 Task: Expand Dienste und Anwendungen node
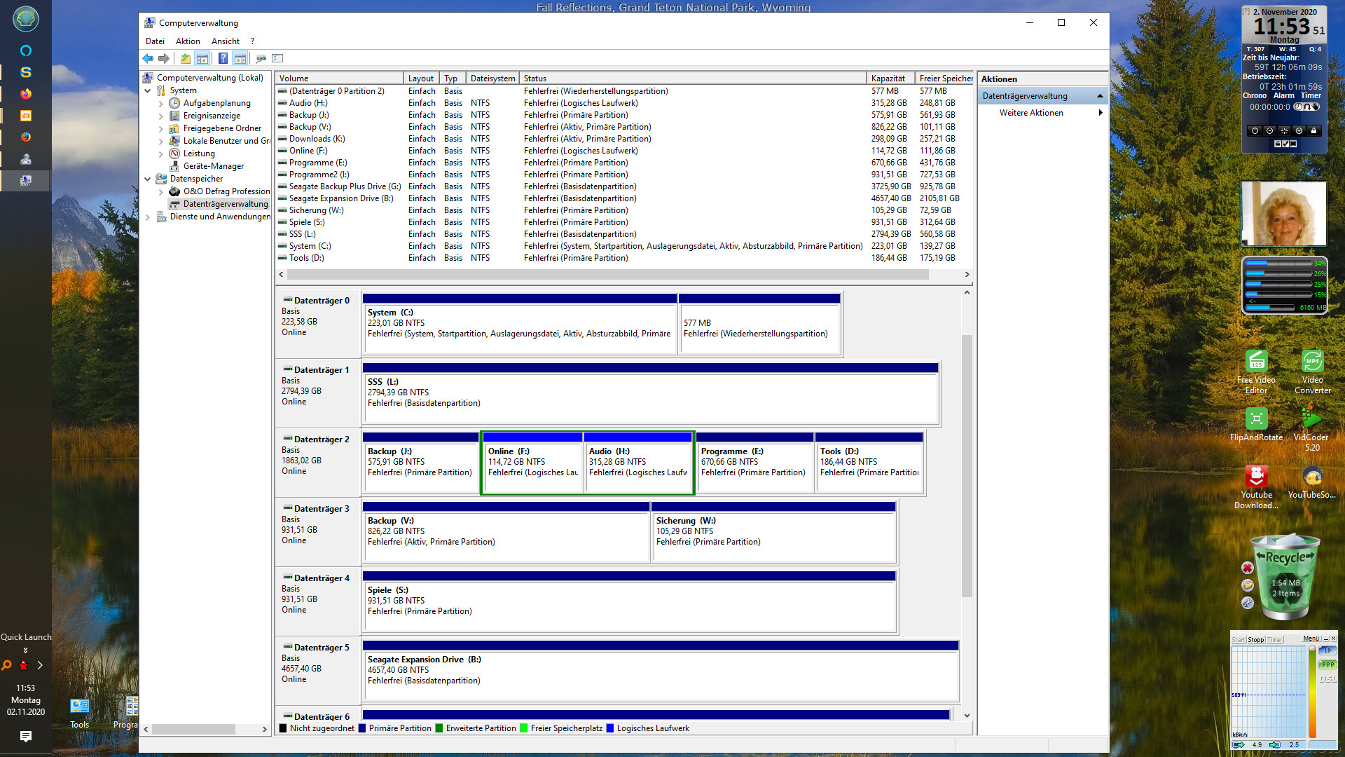[148, 217]
